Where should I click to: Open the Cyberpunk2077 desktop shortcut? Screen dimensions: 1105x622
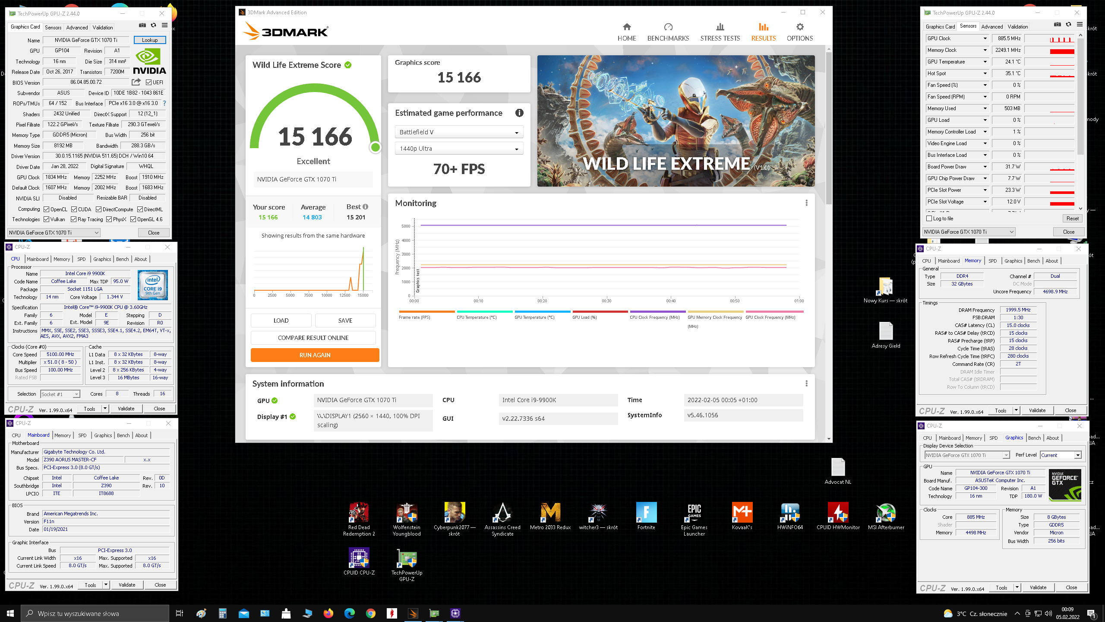tap(454, 520)
